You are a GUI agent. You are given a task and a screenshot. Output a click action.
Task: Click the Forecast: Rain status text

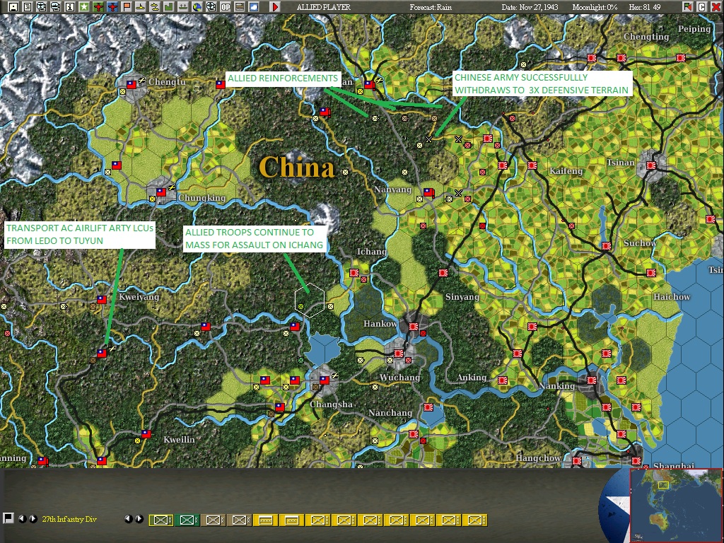point(431,7)
